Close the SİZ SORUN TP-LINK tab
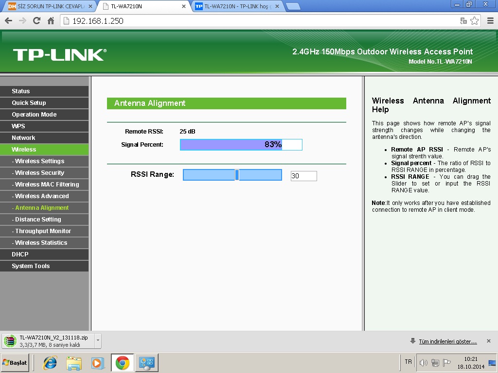This screenshot has width=498, height=373. 90,6
